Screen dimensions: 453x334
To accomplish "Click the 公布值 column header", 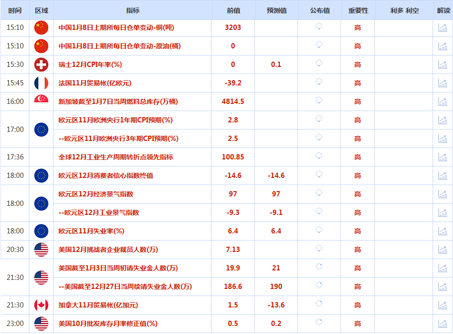I will 320,10.
